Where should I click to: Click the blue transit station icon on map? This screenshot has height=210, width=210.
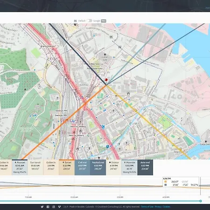coord(103,126)
